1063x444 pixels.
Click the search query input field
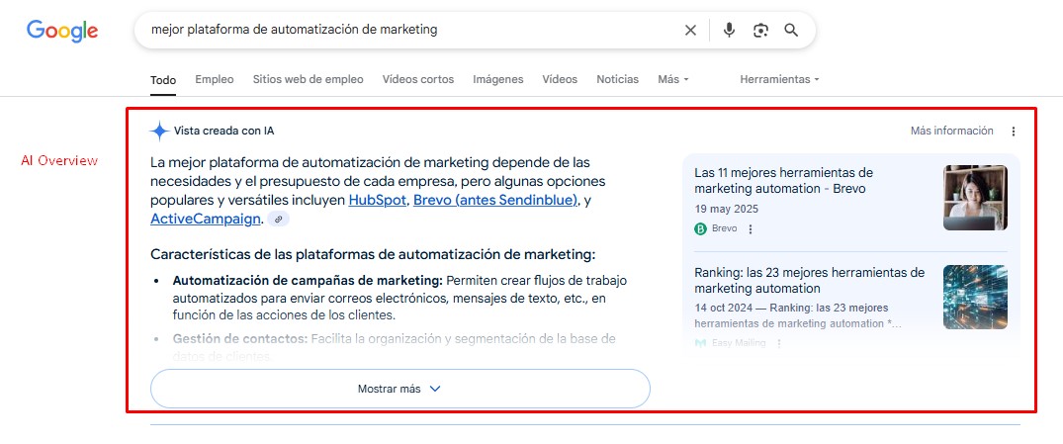[406, 30]
